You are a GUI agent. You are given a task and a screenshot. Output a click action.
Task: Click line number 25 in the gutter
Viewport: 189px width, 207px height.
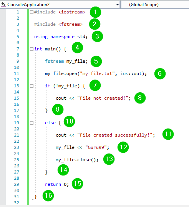click(x=17, y=160)
